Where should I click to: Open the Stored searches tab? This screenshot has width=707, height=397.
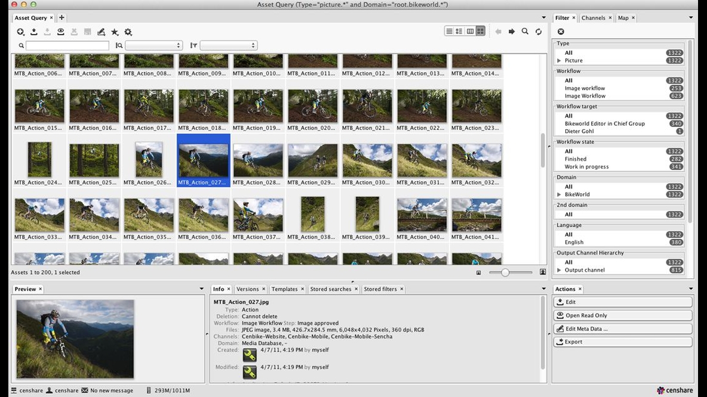click(x=330, y=289)
